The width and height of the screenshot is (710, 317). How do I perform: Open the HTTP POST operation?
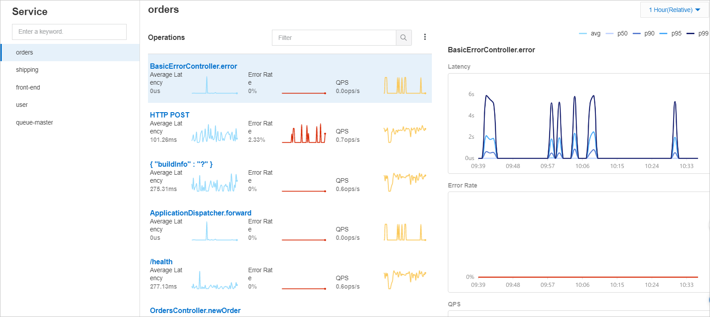pyautogui.click(x=170, y=115)
